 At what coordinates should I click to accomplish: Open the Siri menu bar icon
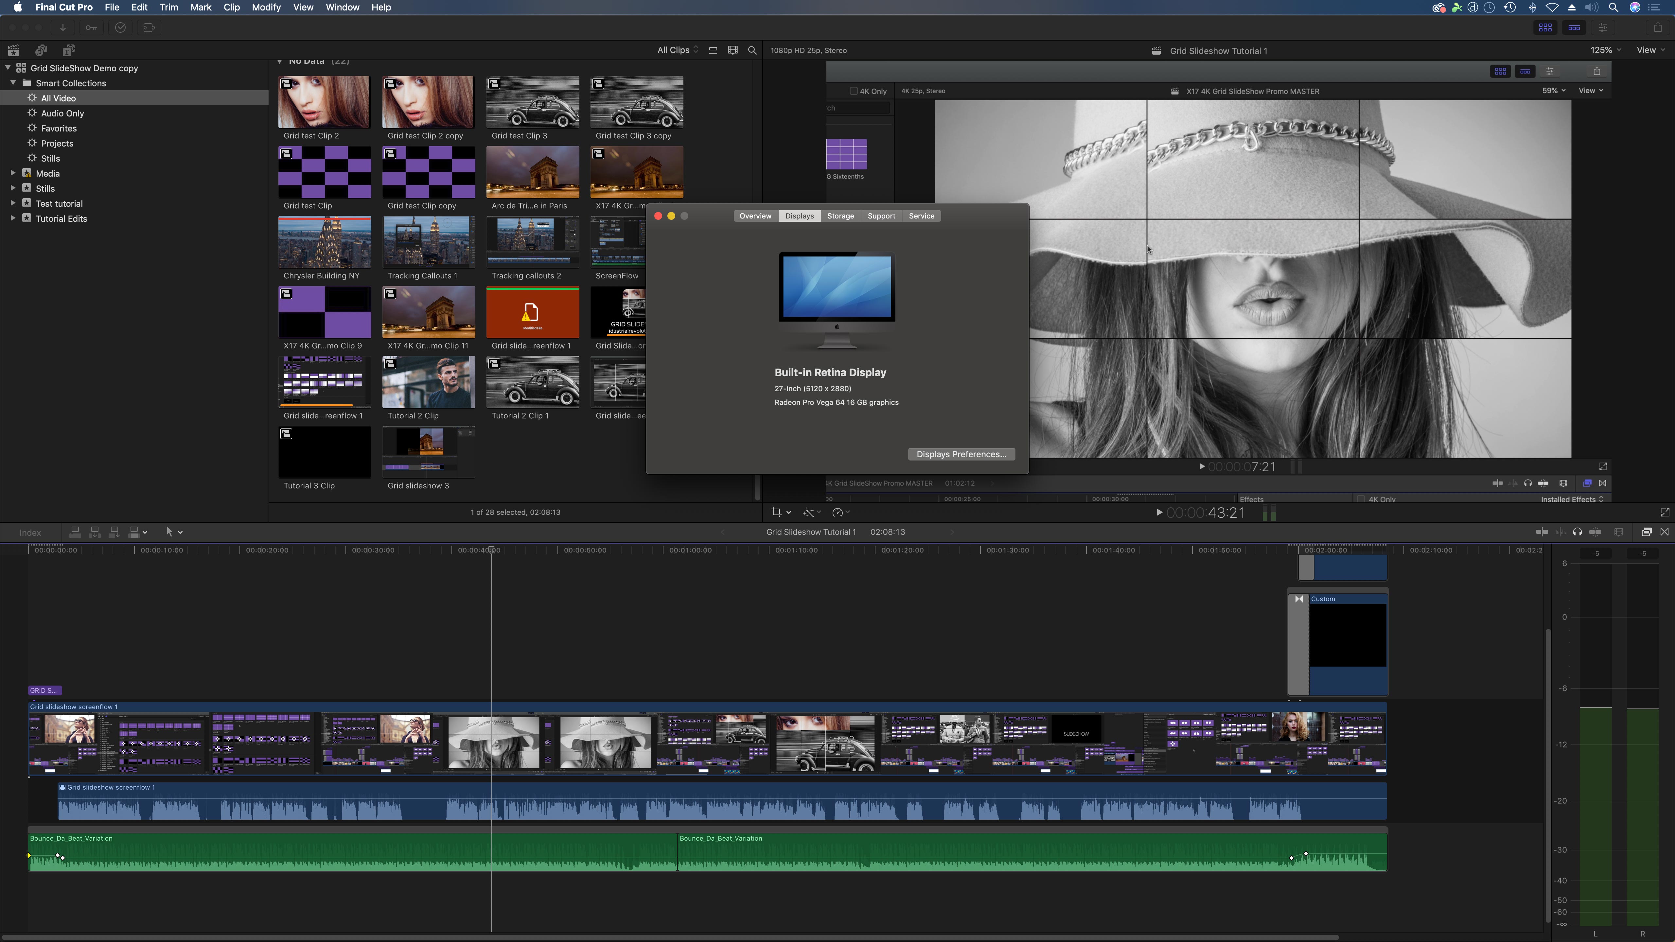[1635, 7]
